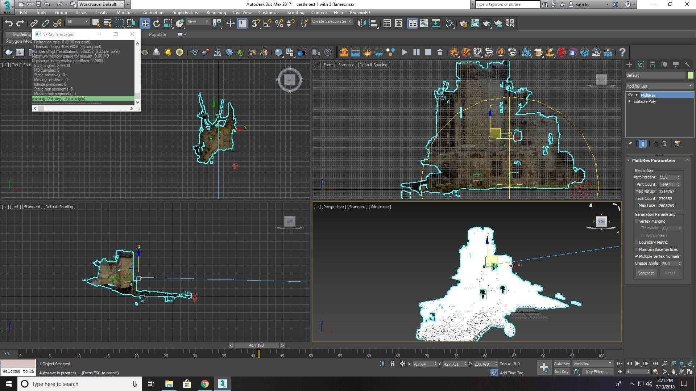Open the Modify tab in command panel
The height and width of the screenshot is (391, 696).
pos(641,64)
